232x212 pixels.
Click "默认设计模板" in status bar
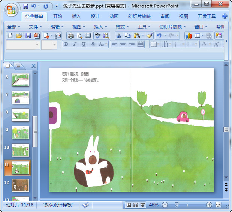pyautogui.click(x=58, y=205)
